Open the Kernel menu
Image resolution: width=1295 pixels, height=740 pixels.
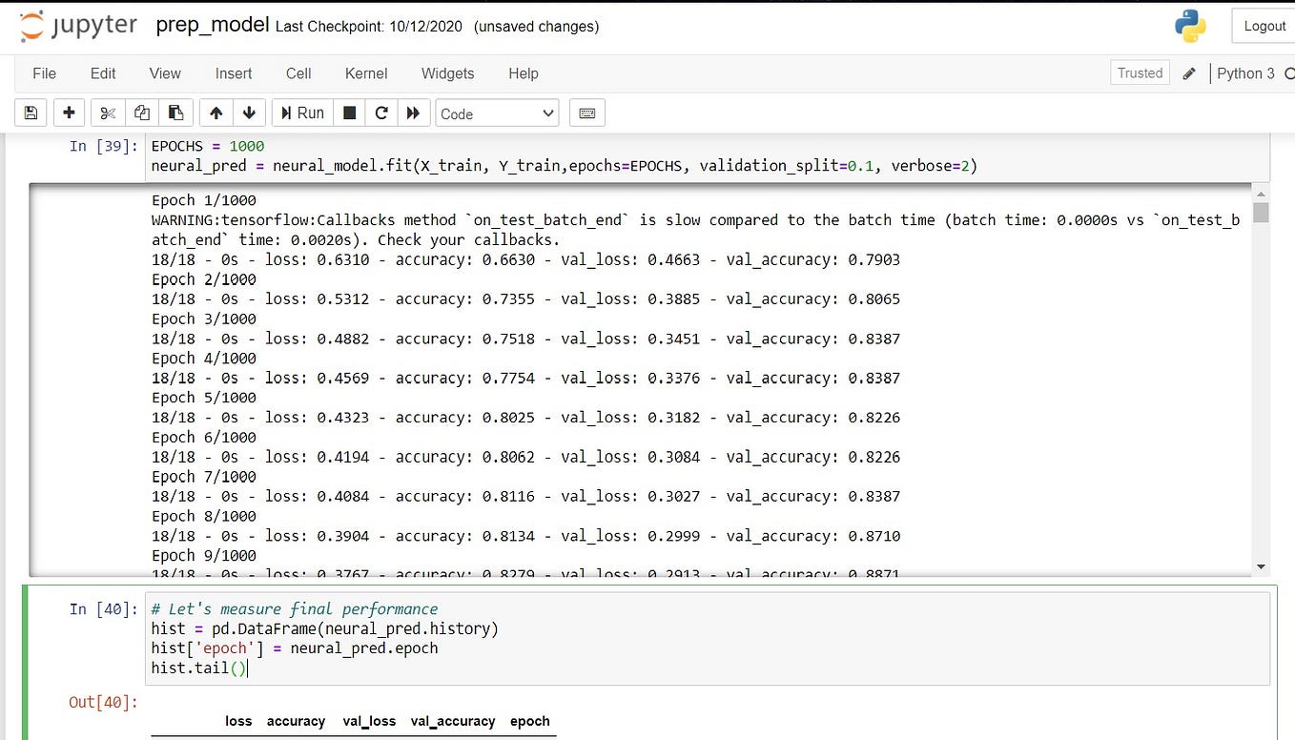(x=365, y=73)
